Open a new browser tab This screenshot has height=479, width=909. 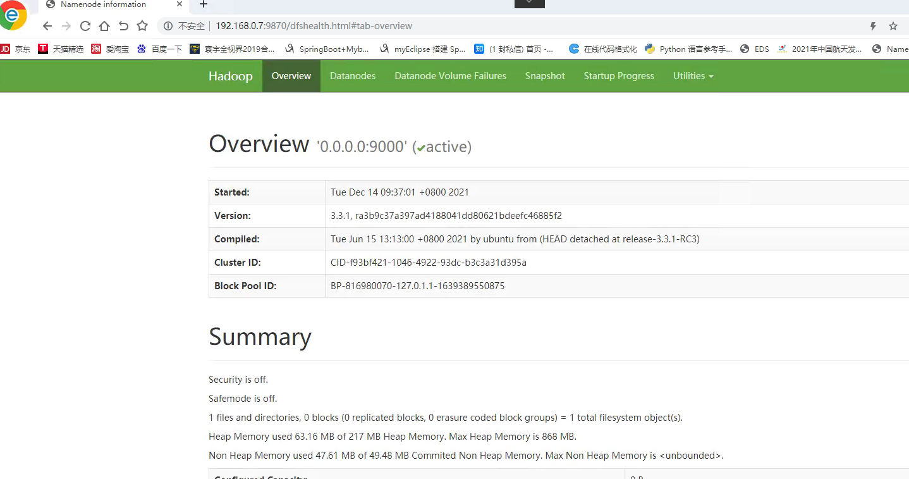click(x=203, y=4)
